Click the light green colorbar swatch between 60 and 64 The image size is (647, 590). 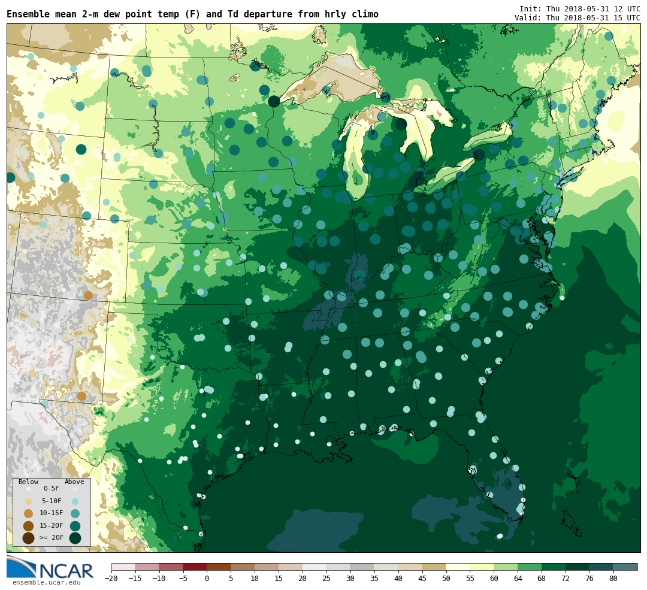tap(506, 567)
